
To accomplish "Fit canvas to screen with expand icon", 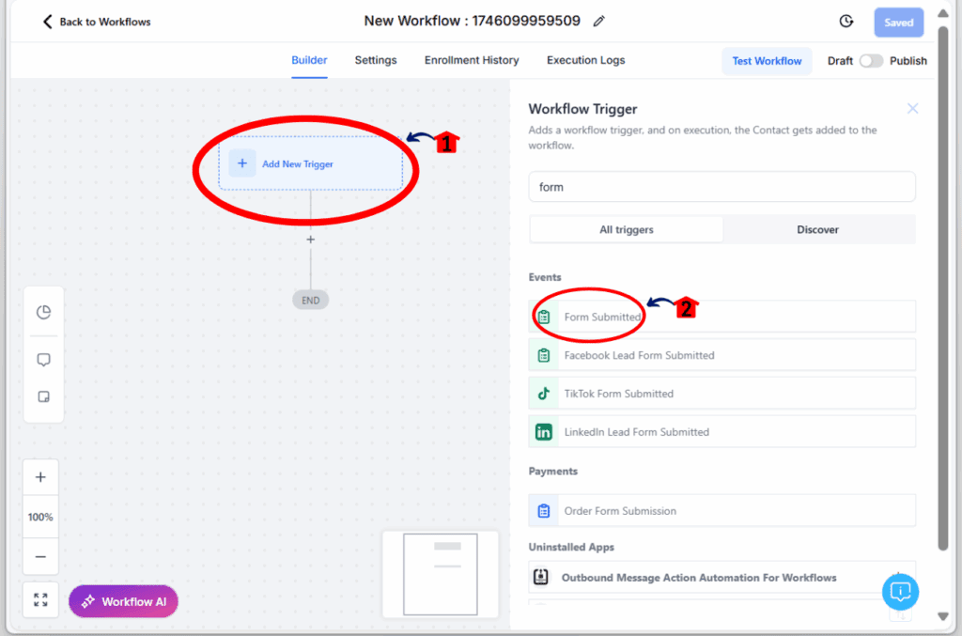I will point(40,599).
